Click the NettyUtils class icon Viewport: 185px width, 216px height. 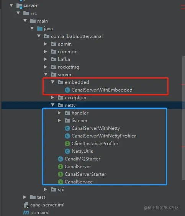click(x=67, y=151)
